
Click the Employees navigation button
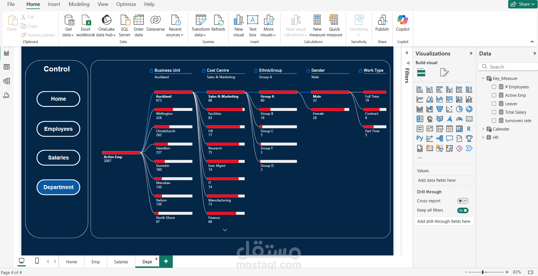[58, 129]
